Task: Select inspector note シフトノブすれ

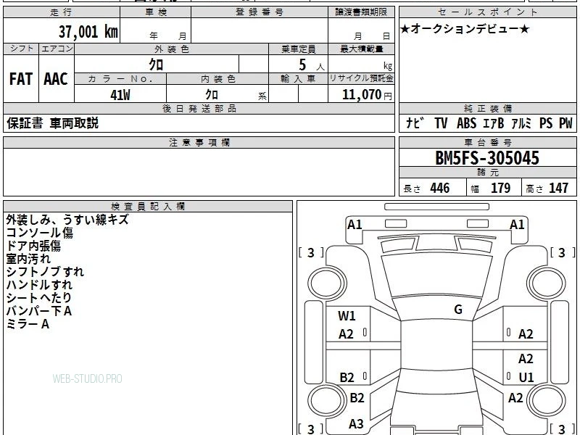Action: (45, 272)
